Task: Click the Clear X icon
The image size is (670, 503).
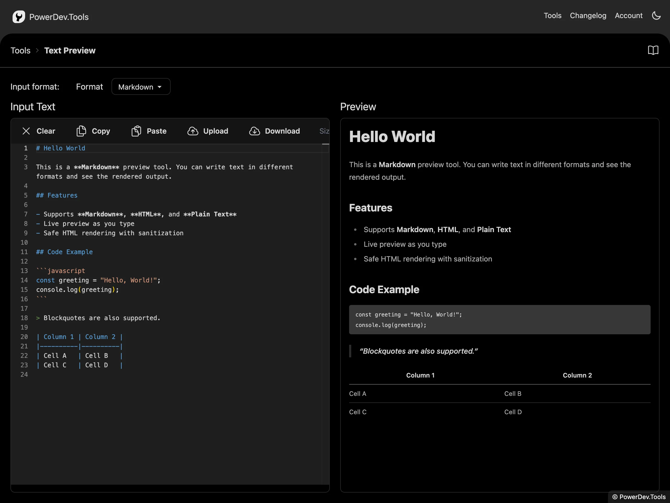Action: tap(26, 131)
